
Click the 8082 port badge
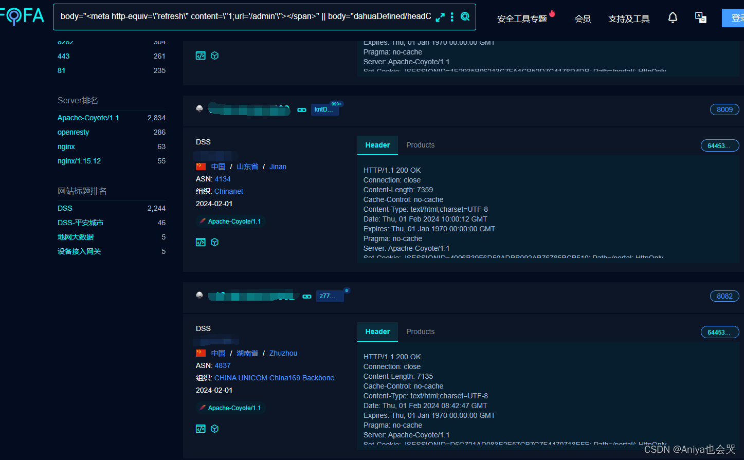coord(724,296)
